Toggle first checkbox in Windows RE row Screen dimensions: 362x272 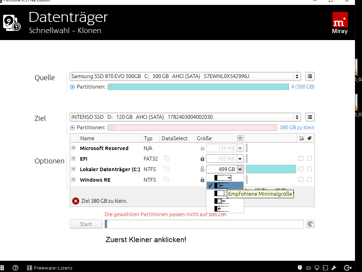pyautogui.click(x=301, y=179)
